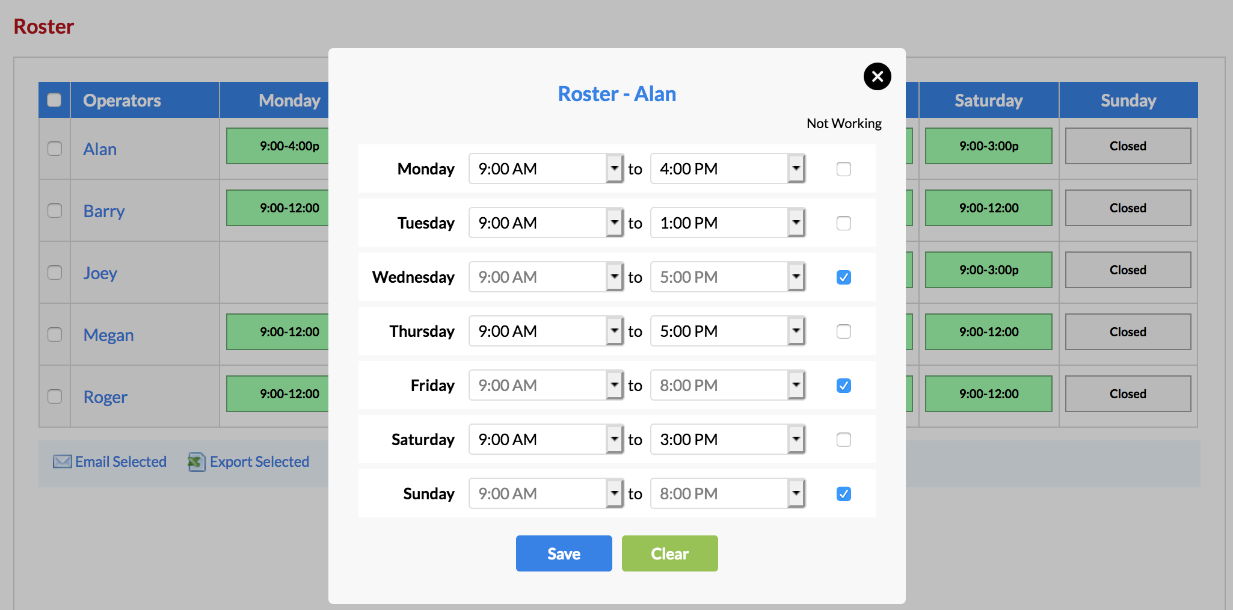1233x610 pixels.
Task: Click Alan's Monday 9:00-4:00p shift
Action: pos(277,146)
